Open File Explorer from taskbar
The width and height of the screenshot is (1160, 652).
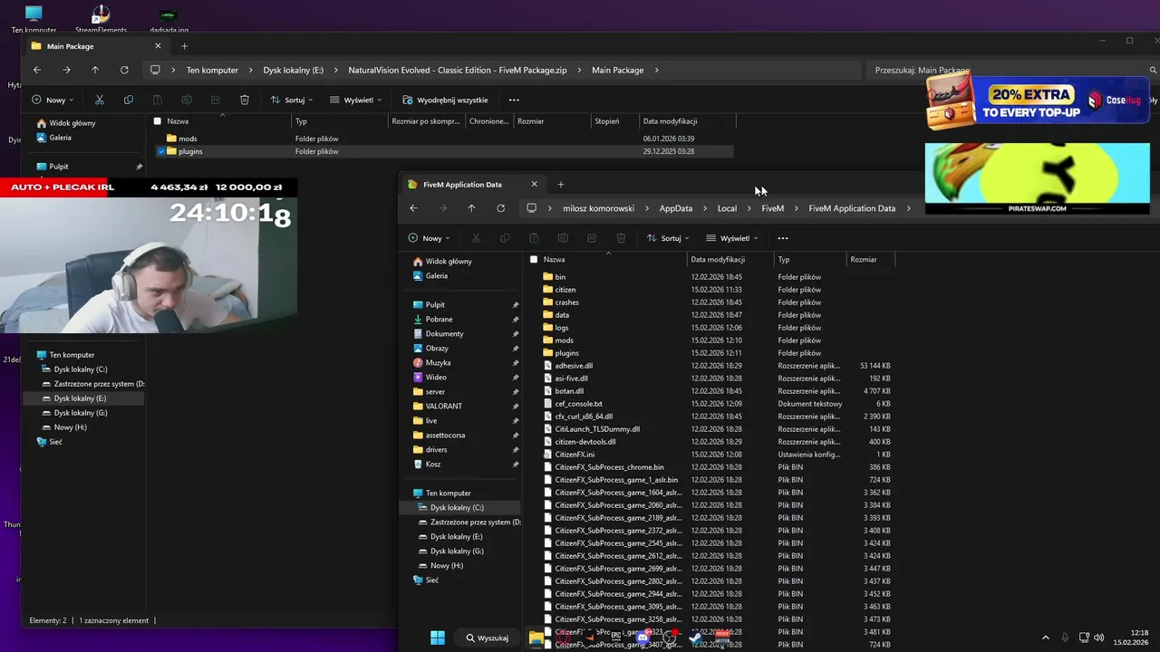(x=536, y=638)
